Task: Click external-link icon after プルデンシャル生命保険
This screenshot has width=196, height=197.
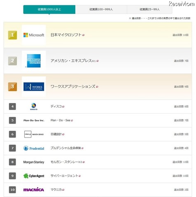Action: 82,148
